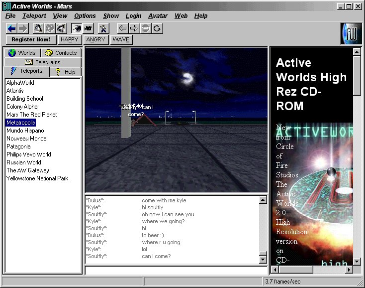Click the avatar figure toolbar icon

pyautogui.click(x=103, y=28)
